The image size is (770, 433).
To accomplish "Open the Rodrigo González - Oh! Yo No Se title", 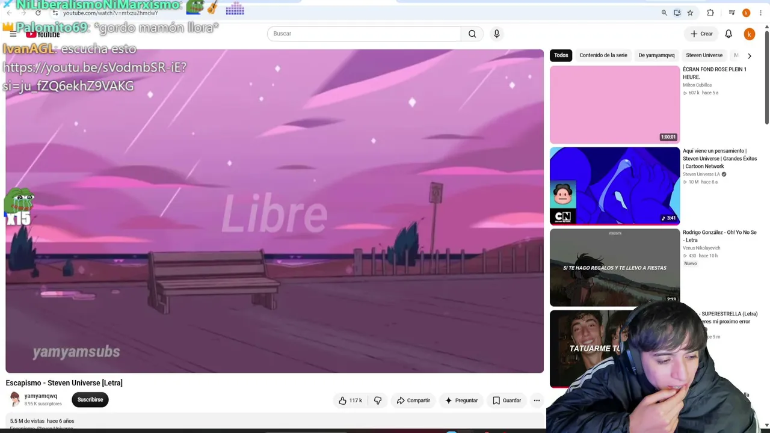I will click(x=720, y=236).
